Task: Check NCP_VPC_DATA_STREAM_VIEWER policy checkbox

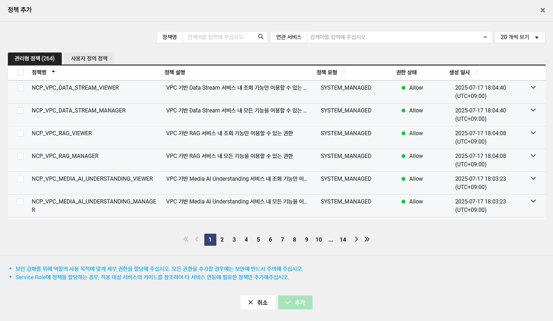Action: (20, 88)
